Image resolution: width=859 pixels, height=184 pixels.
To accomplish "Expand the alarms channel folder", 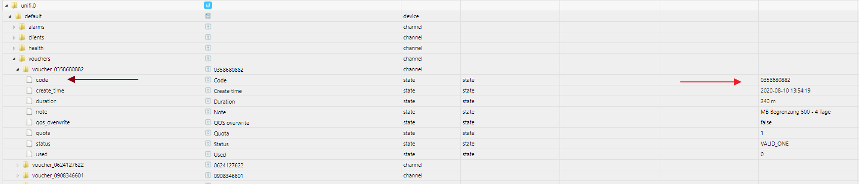I will tap(14, 27).
